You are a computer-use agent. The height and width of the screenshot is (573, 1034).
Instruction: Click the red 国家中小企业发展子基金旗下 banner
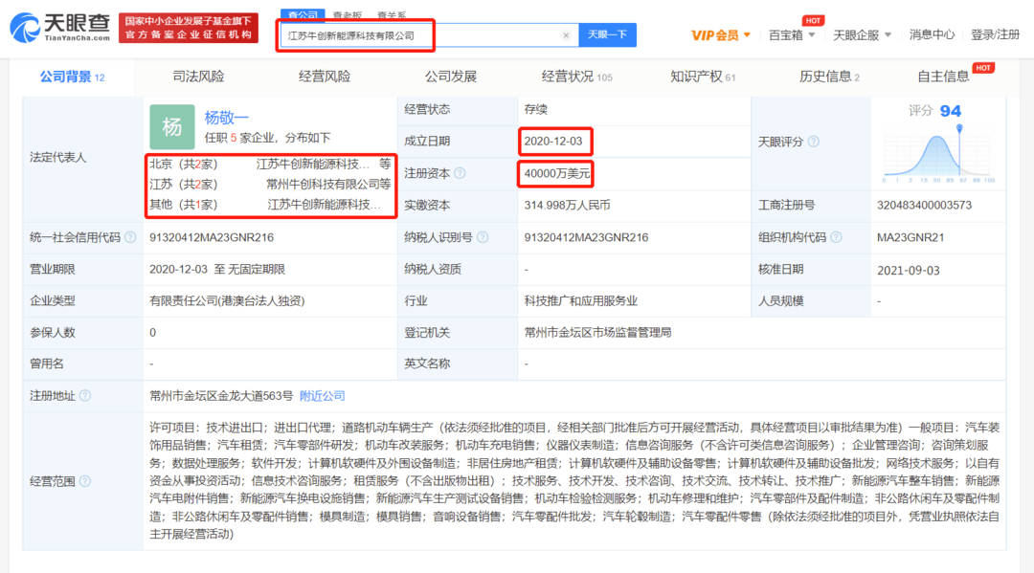(x=189, y=28)
